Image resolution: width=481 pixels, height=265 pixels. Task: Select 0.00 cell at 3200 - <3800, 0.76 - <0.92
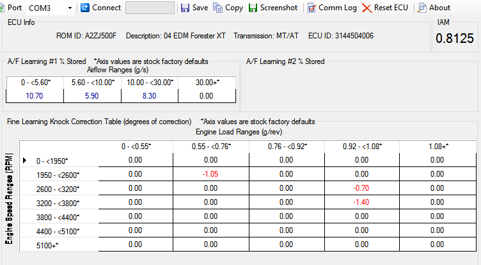click(x=286, y=202)
